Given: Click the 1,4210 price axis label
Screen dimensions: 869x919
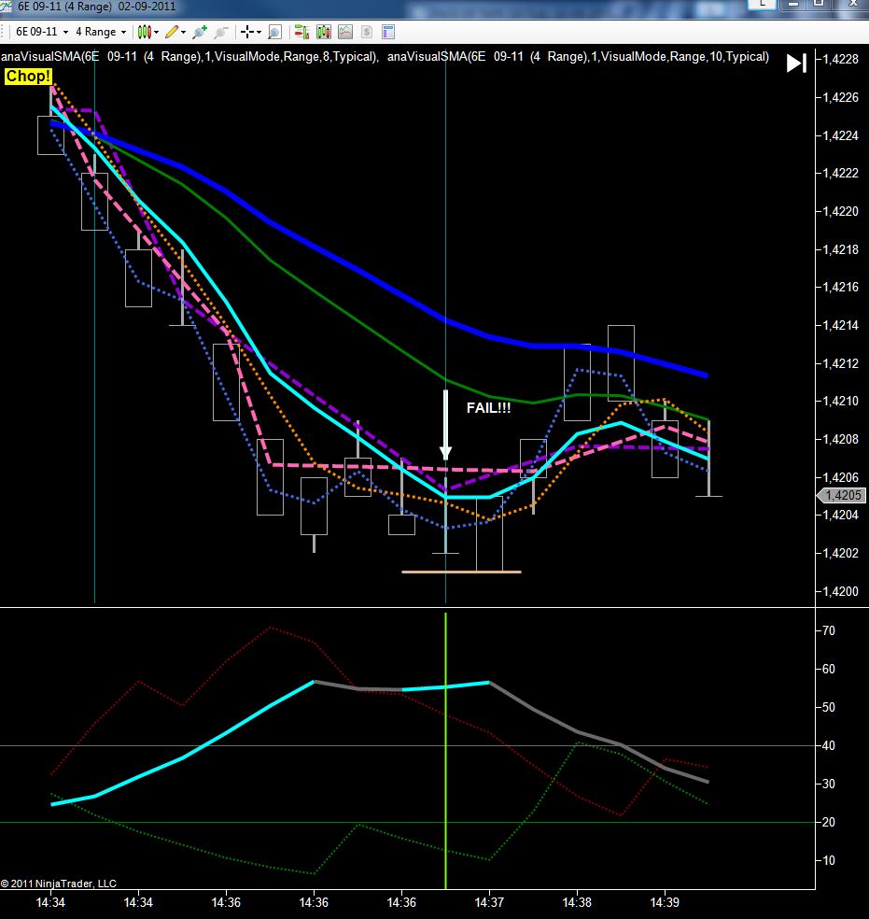Looking at the screenshot, I should [840, 401].
